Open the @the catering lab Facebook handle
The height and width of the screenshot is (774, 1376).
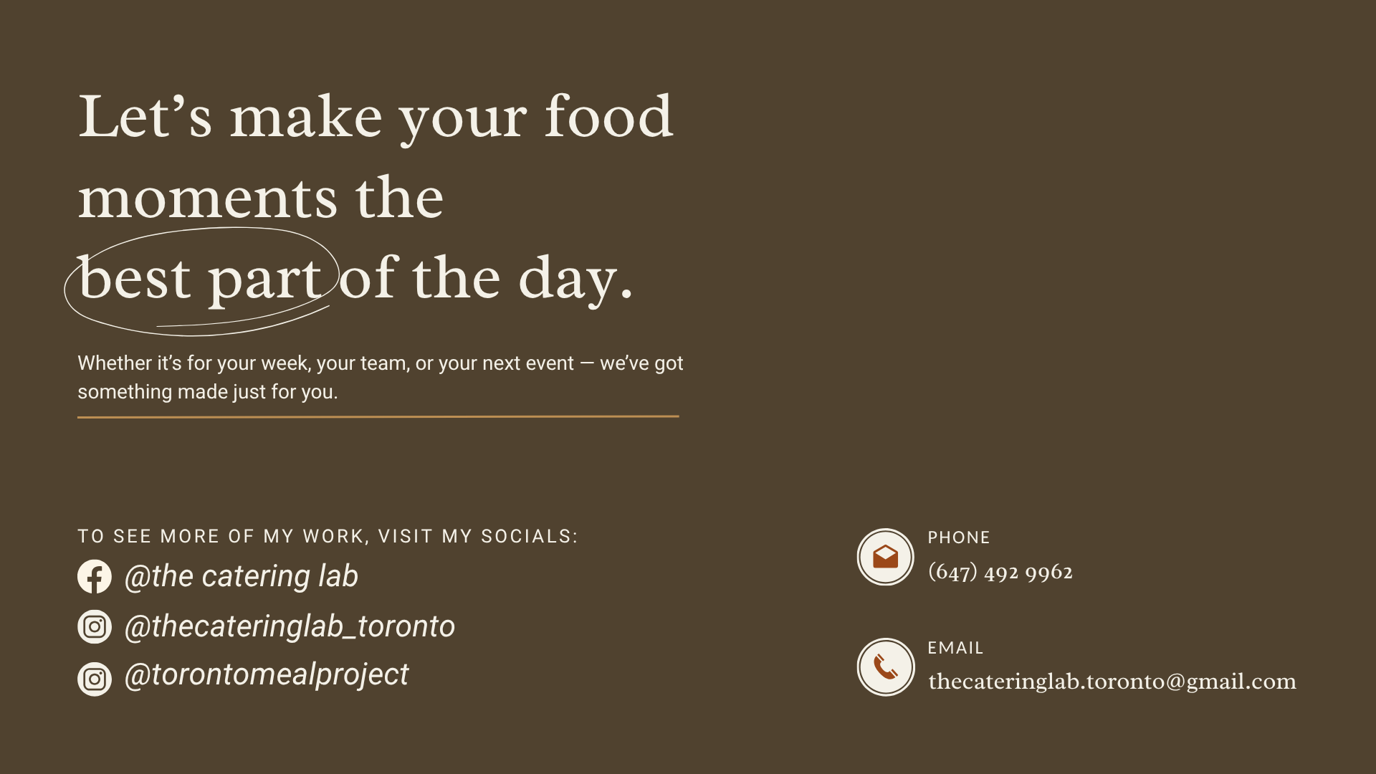241,576
